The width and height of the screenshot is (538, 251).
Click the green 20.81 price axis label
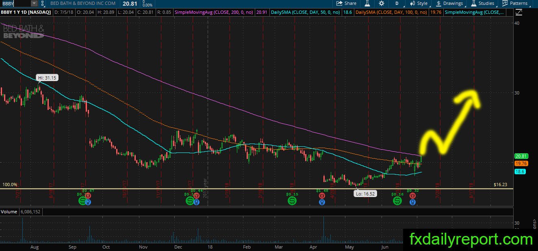pos(521,156)
